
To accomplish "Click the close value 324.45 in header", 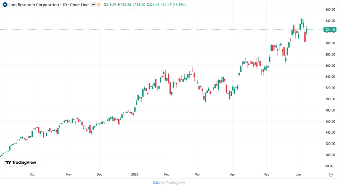I will pos(153,5).
